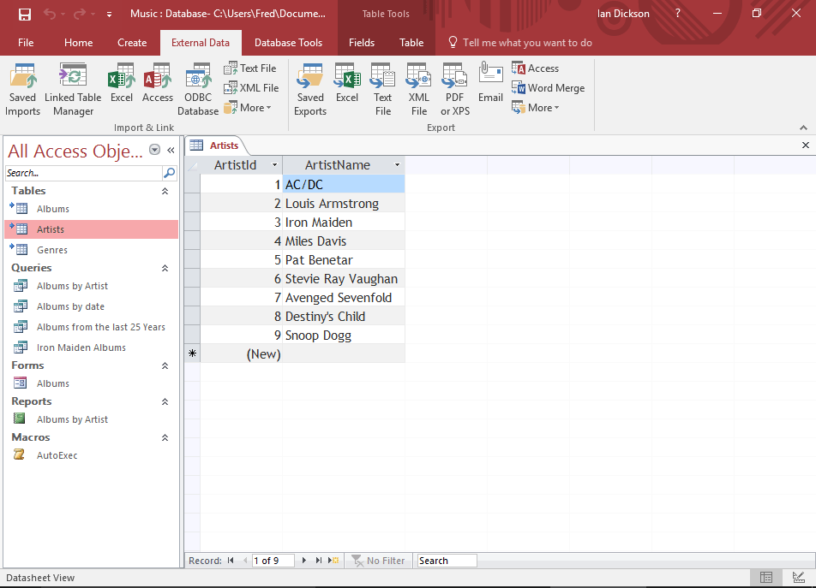Collapse the ribbon with the chevron

[x=803, y=127]
